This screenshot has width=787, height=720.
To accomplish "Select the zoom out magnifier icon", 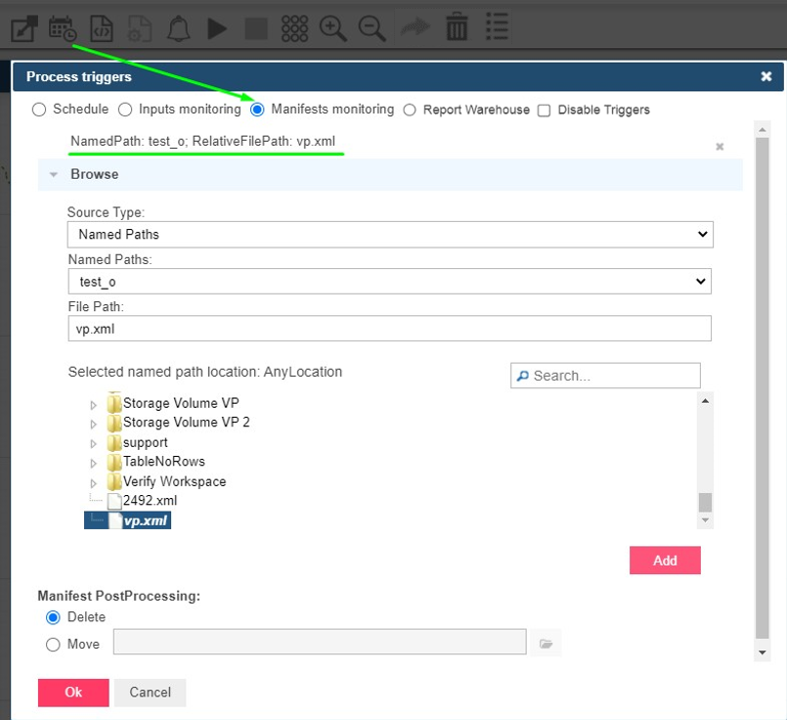I will point(371,28).
